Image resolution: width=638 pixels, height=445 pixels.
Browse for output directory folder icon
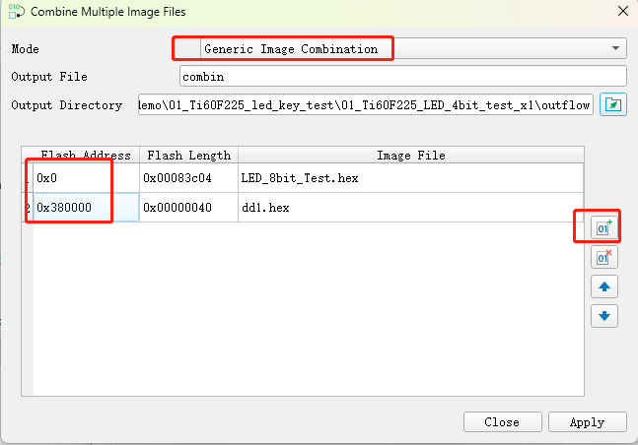614,105
